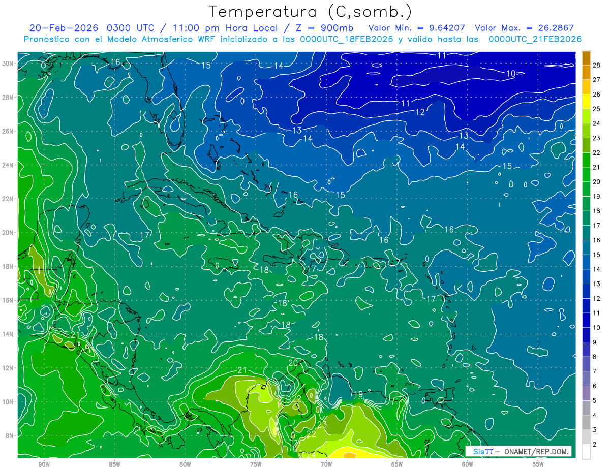Click the 'Temperatura (C,somb.)' chart title
Image resolution: width=610 pixels, height=471 pixels.
(311, 11)
